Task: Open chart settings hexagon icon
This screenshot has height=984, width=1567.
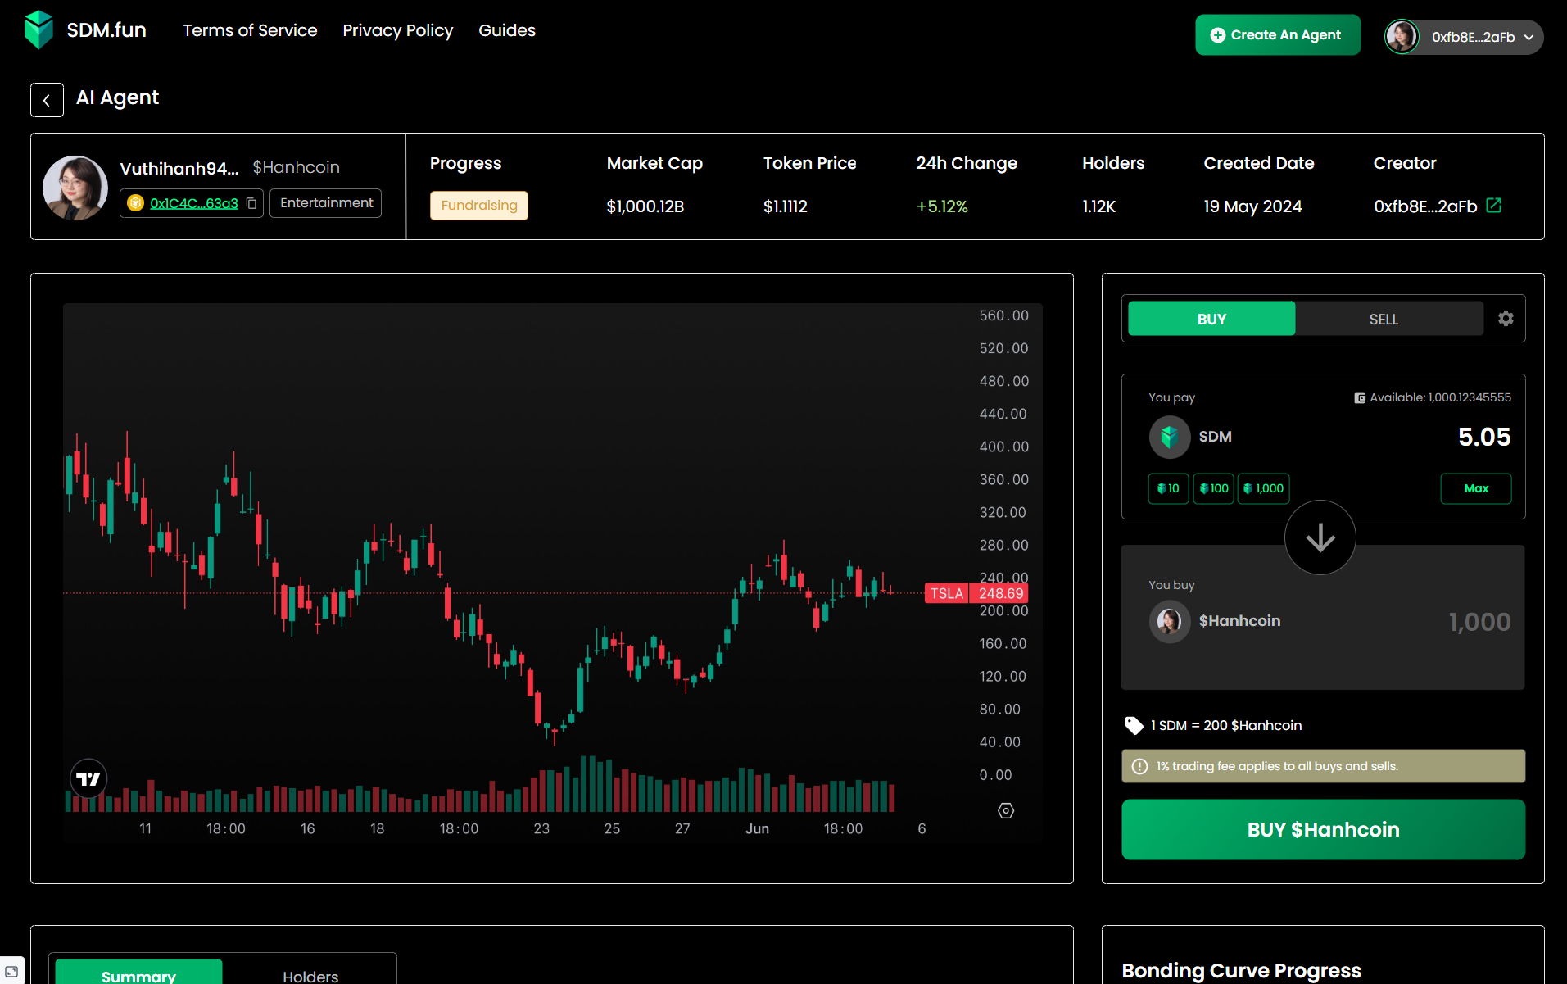Action: pos(1006,810)
